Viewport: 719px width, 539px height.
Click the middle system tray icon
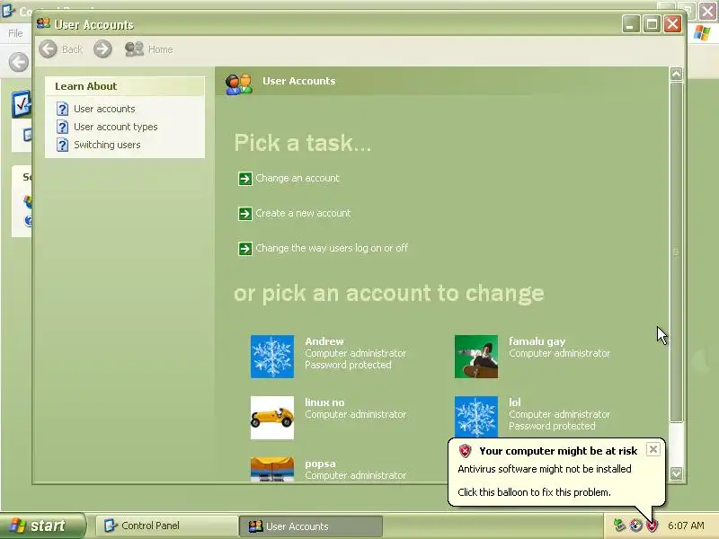click(x=635, y=526)
